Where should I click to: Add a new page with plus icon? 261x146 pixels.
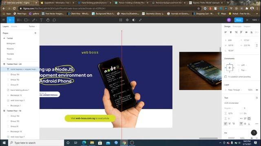point(35,33)
